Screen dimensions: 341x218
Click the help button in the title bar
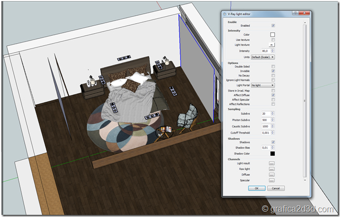point(294,14)
